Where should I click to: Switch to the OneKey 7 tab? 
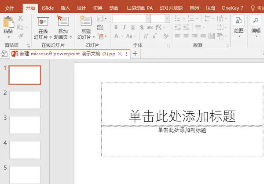[232, 8]
